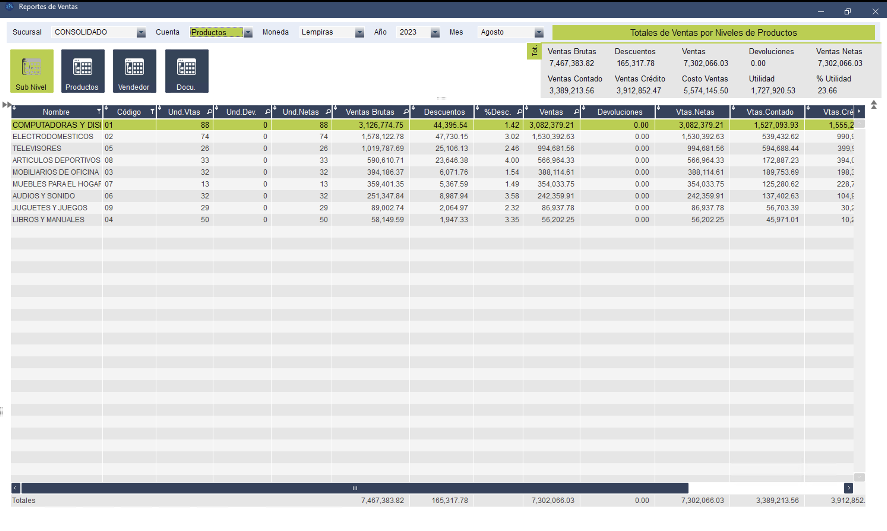Screen dimensions: 887x531
Task: Click the scroll-to-top arrow icon right of grid
Action: (874, 105)
